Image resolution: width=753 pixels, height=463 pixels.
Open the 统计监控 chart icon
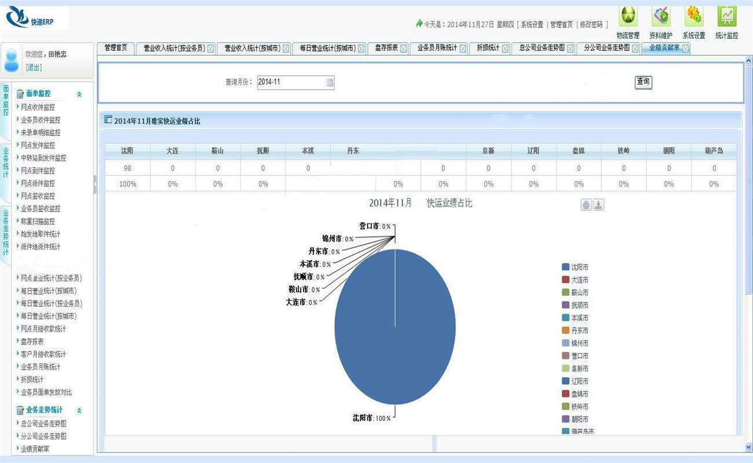(727, 16)
